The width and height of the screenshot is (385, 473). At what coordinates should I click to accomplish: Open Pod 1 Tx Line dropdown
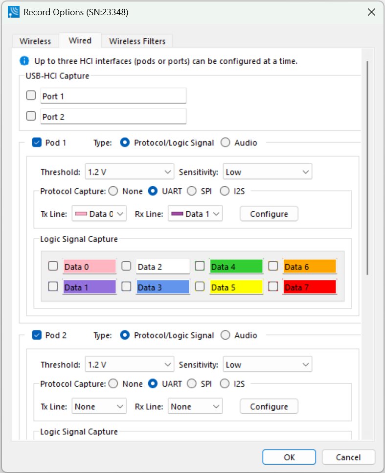coord(99,214)
